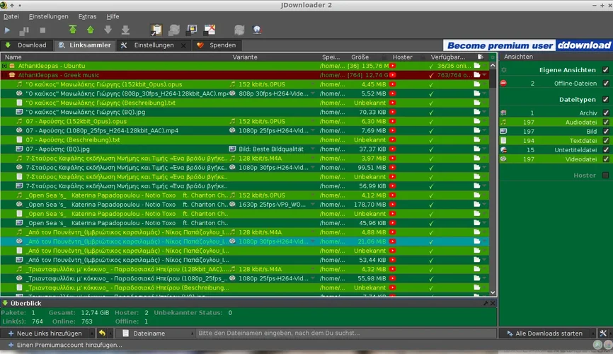Click the Stop Downloads square icon
Image resolution: width=613 pixels, height=354 pixels.
[42, 30]
